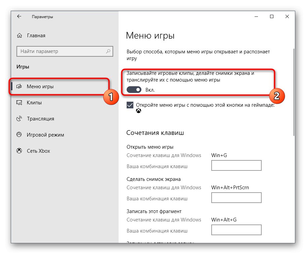Click custom shortcut field for Сделать снимок экрана

click(x=236, y=198)
